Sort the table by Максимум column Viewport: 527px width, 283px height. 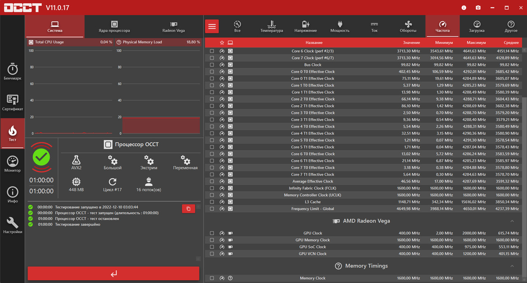[476, 42]
